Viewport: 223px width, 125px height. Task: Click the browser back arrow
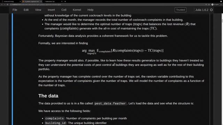tap(2, 5)
